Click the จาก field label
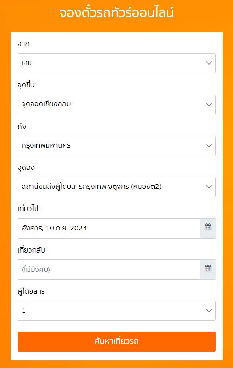 24,44
